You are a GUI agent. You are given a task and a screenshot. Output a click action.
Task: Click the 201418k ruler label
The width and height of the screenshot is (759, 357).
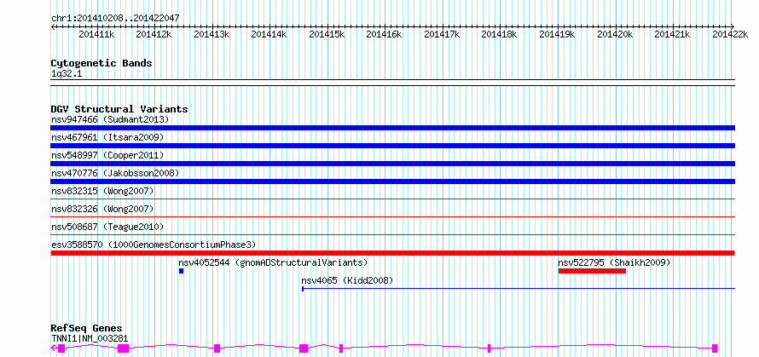pos(500,34)
